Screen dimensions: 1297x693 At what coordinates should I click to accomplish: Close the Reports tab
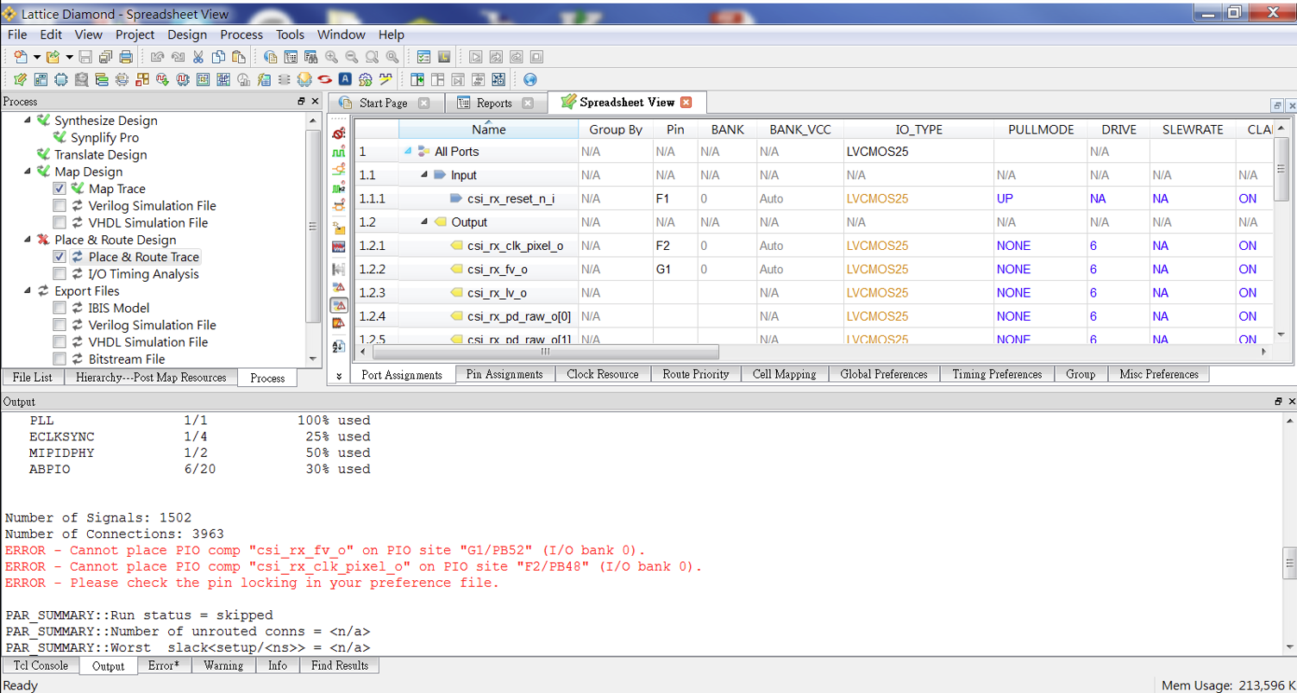pyautogui.click(x=528, y=103)
